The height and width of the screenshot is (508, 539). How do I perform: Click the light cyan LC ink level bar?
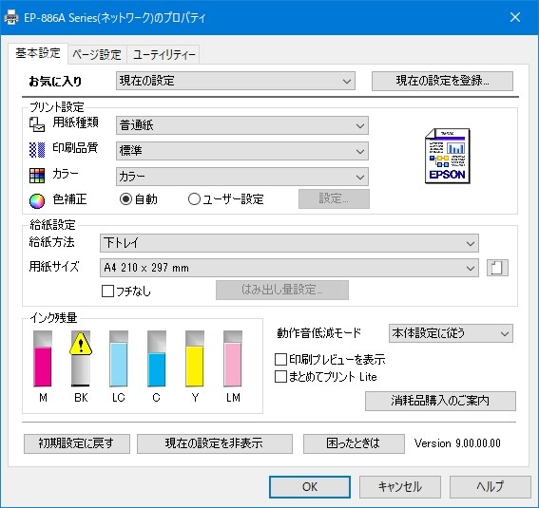pos(119,359)
